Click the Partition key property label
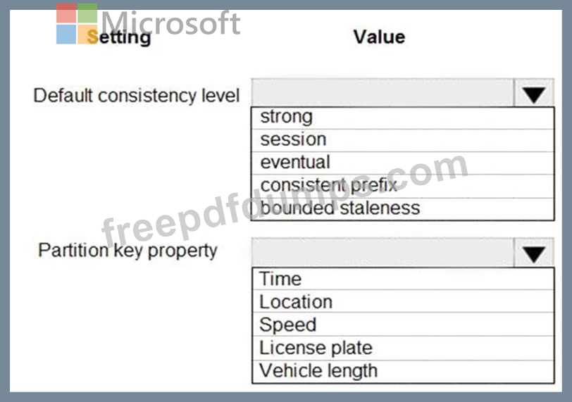The width and height of the screenshot is (572, 402). pos(128,251)
